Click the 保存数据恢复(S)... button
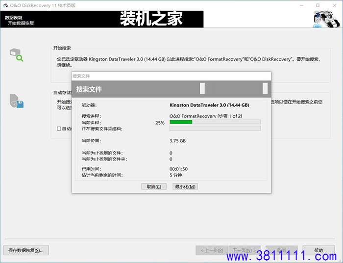This screenshot has width=343, height=263. point(26,250)
